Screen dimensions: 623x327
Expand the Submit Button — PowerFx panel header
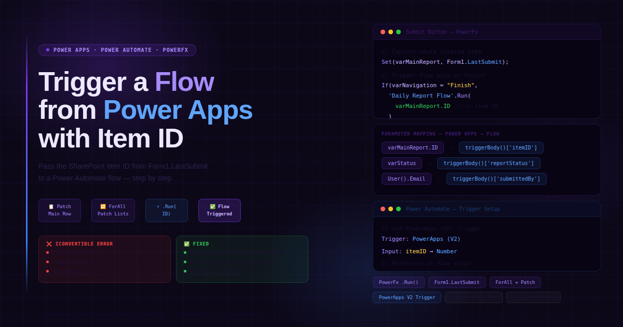click(x=441, y=32)
